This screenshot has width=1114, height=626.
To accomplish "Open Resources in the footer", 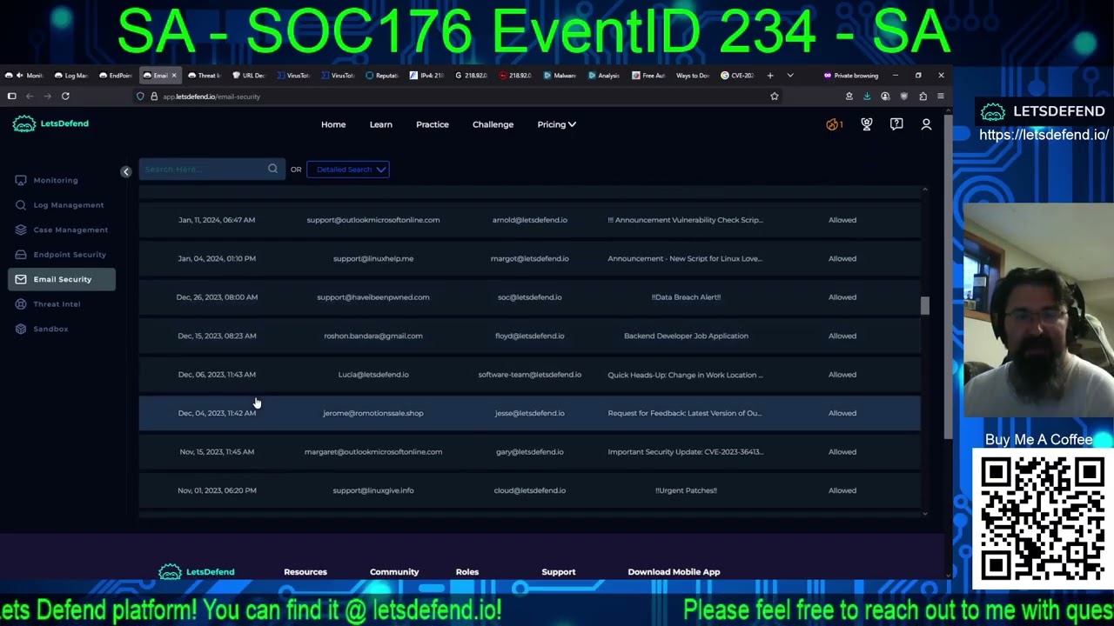I will click(x=305, y=572).
